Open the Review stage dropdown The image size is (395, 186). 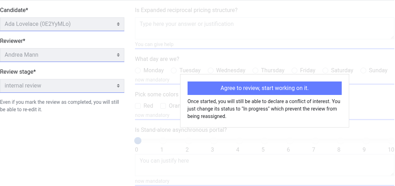[x=62, y=86]
